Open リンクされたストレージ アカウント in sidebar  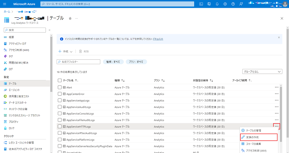pos(25,115)
